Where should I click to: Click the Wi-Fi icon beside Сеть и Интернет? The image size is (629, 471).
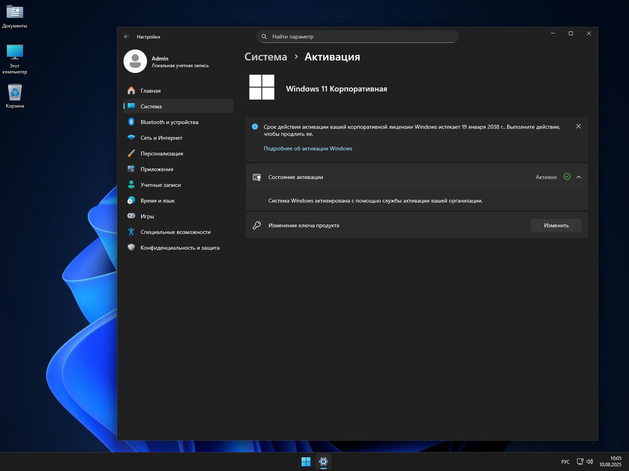[131, 138]
